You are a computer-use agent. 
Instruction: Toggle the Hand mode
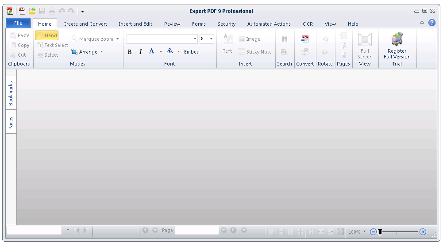47,35
